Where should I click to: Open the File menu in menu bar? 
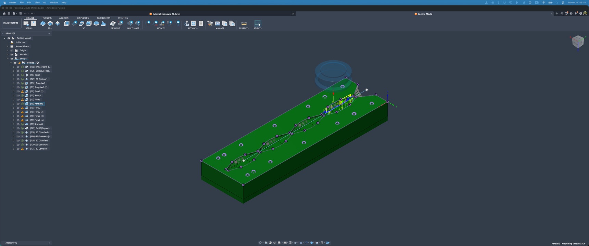pos(22,2)
